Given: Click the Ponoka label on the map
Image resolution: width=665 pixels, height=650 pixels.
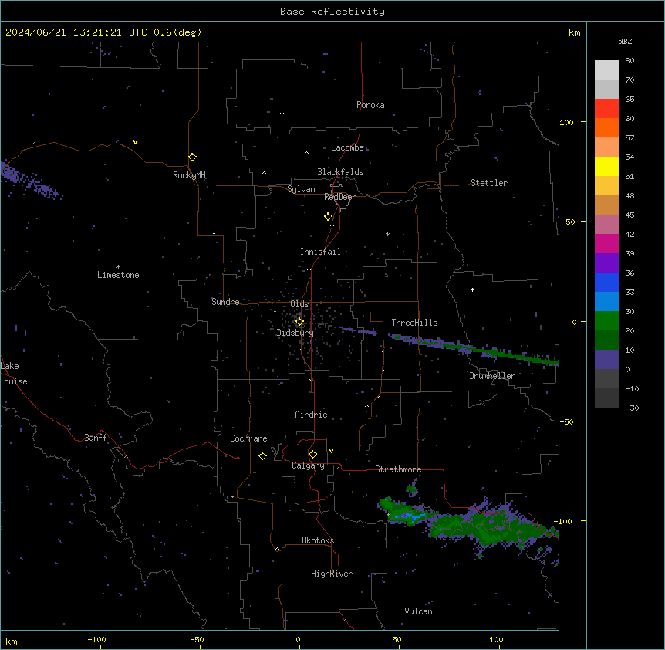Looking at the screenshot, I should pos(370,105).
